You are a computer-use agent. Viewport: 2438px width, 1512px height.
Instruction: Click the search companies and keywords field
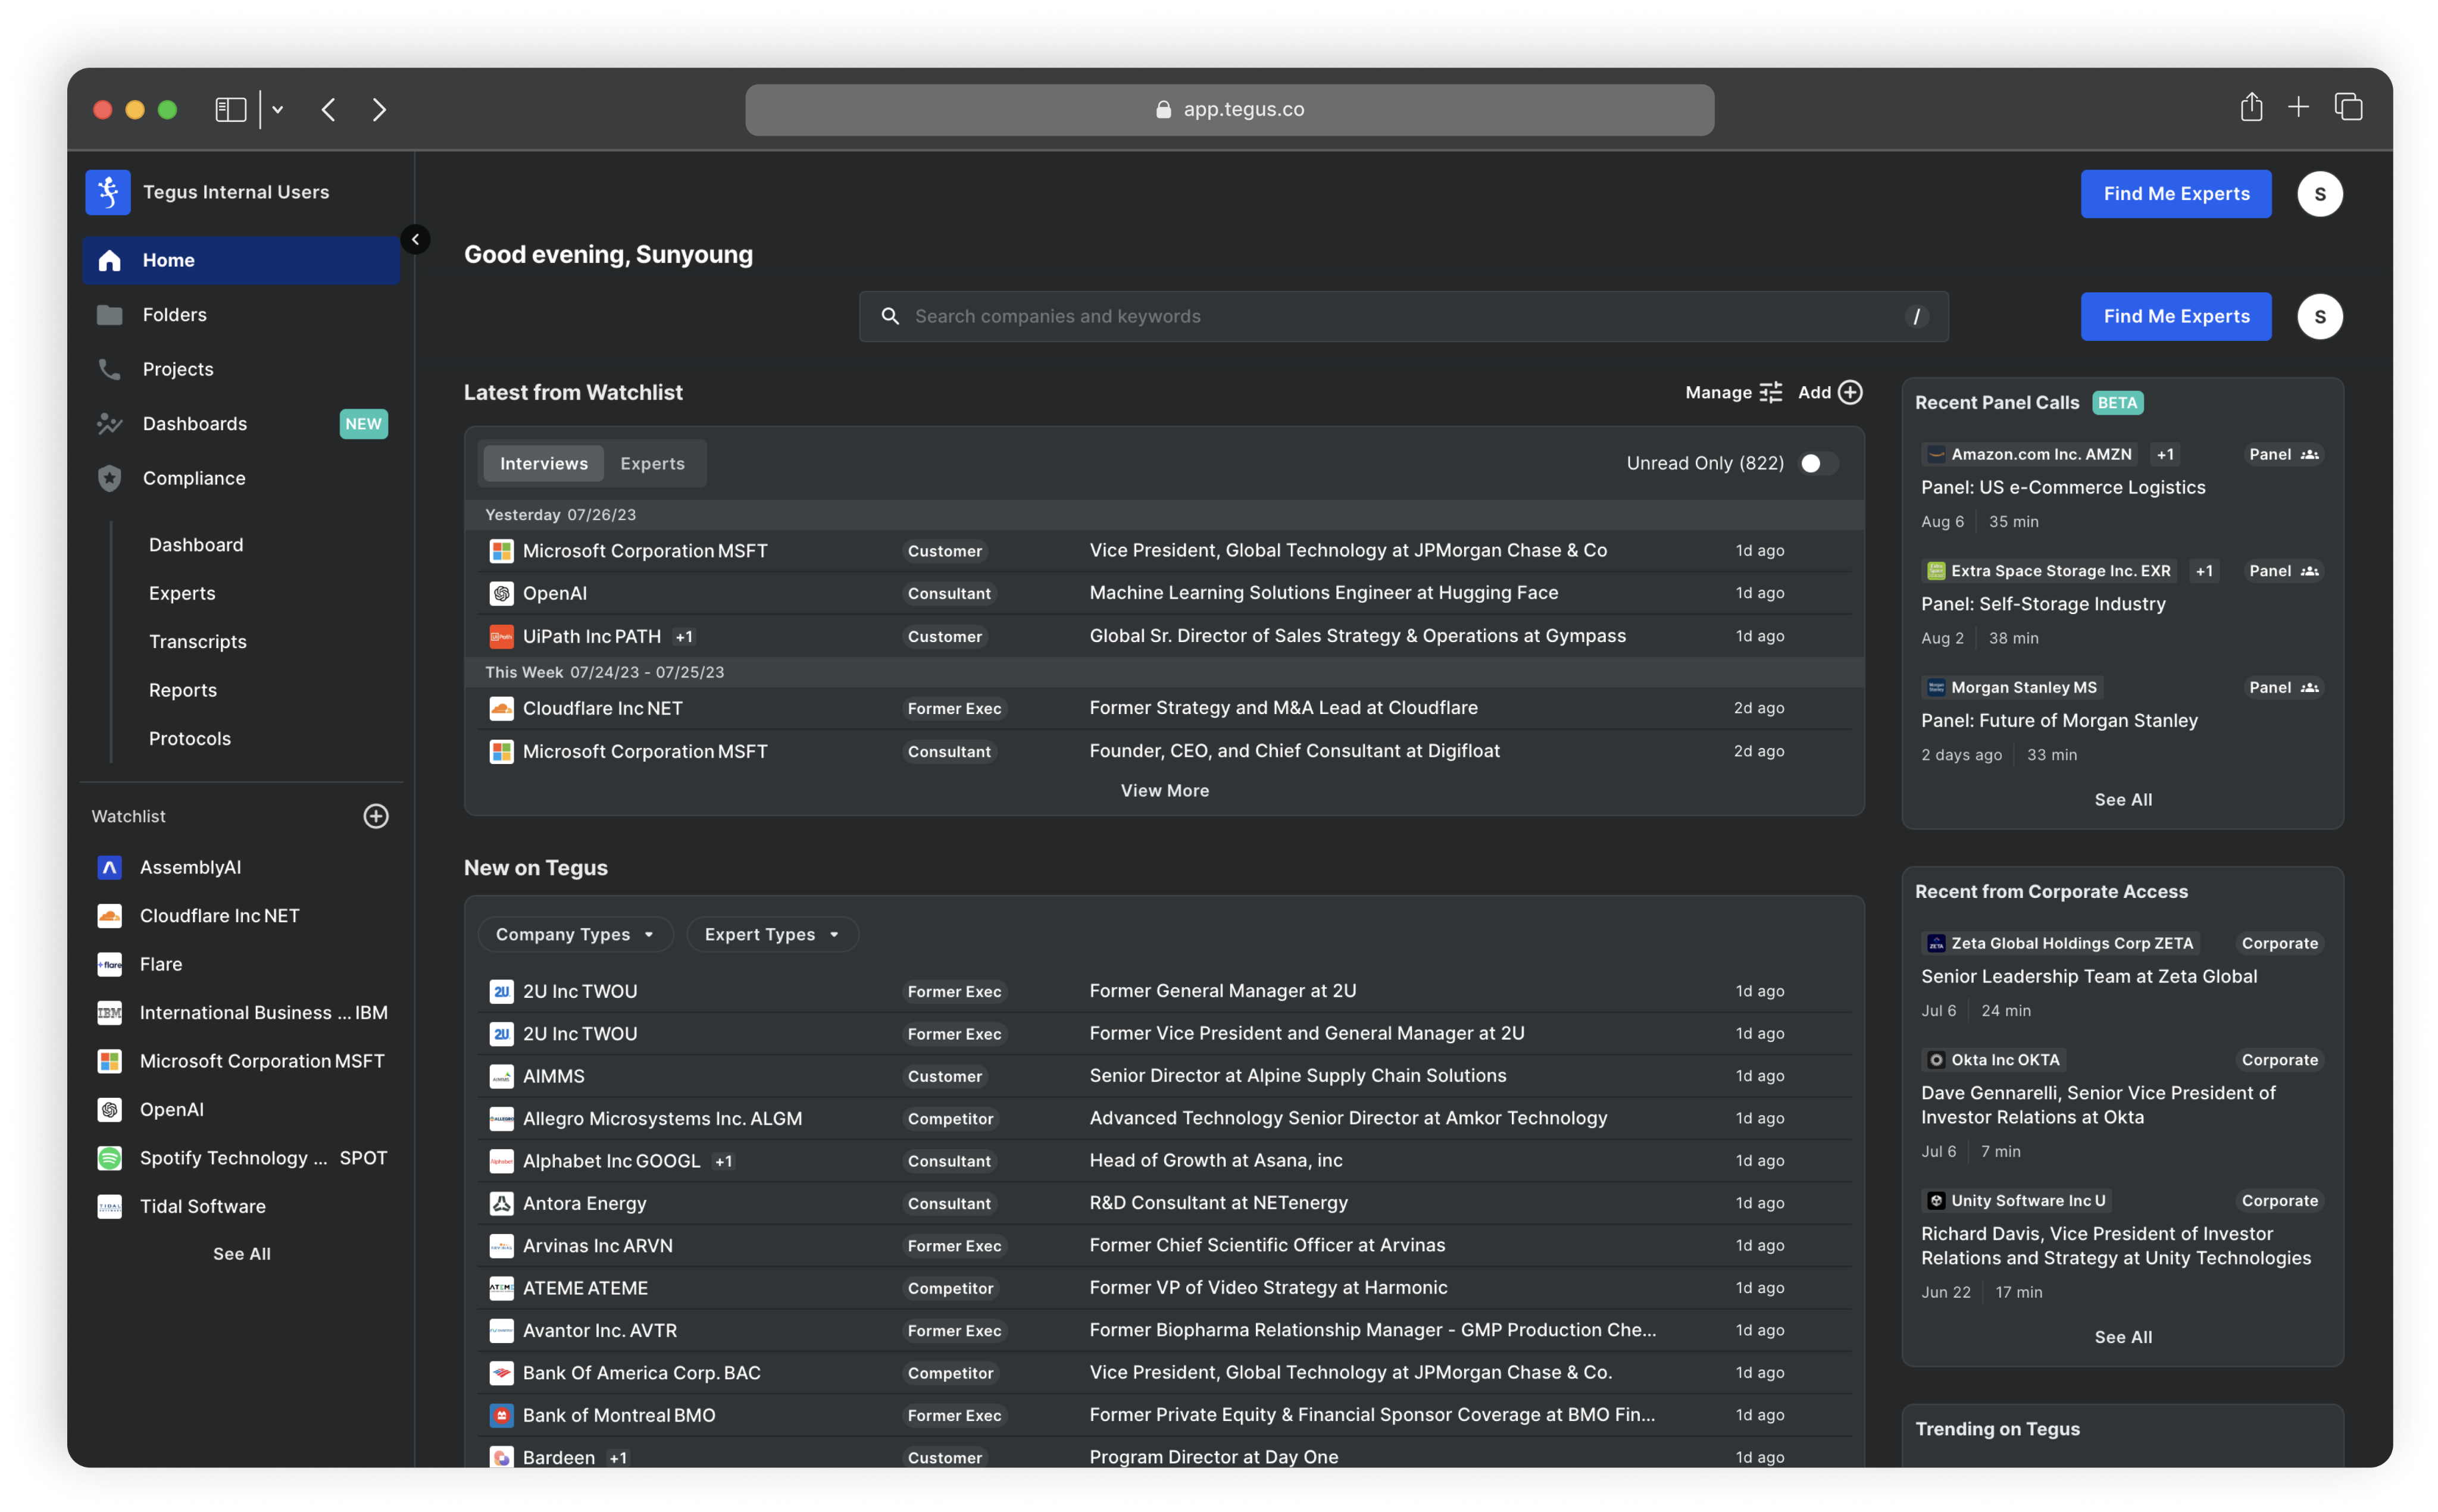click(1400, 316)
